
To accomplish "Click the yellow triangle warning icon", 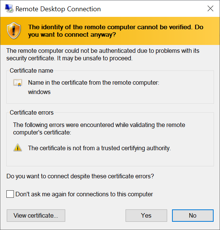I will 18,148.
